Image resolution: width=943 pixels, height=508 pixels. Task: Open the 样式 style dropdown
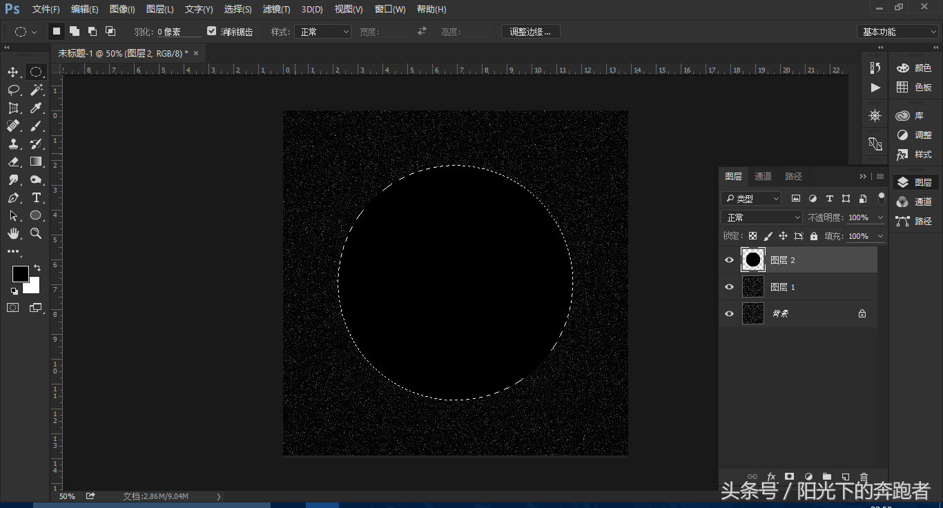tap(322, 32)
